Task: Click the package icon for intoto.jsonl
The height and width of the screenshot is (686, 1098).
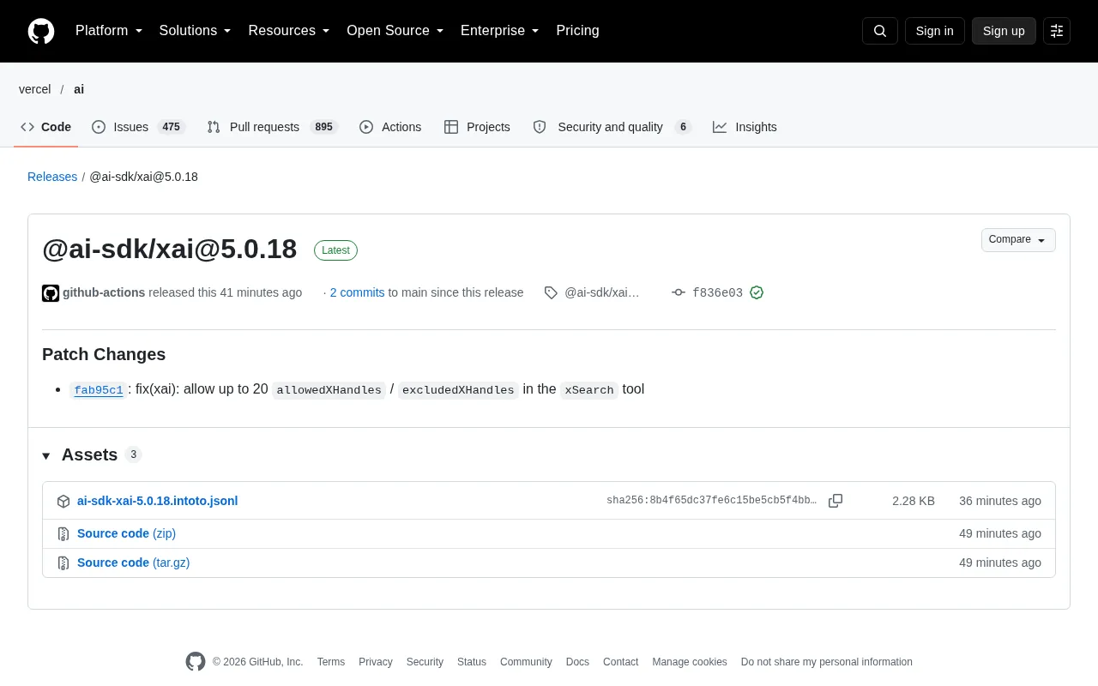Action: point(63,502)
